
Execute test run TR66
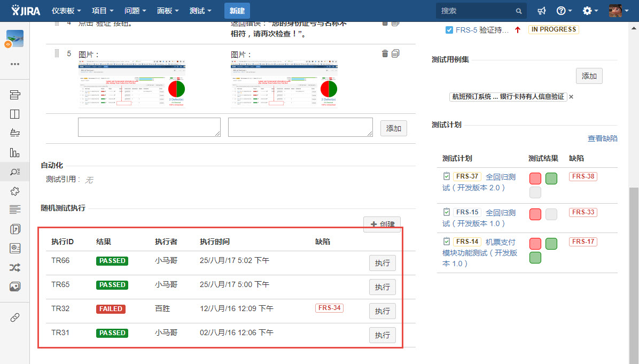tap(382, 263)
